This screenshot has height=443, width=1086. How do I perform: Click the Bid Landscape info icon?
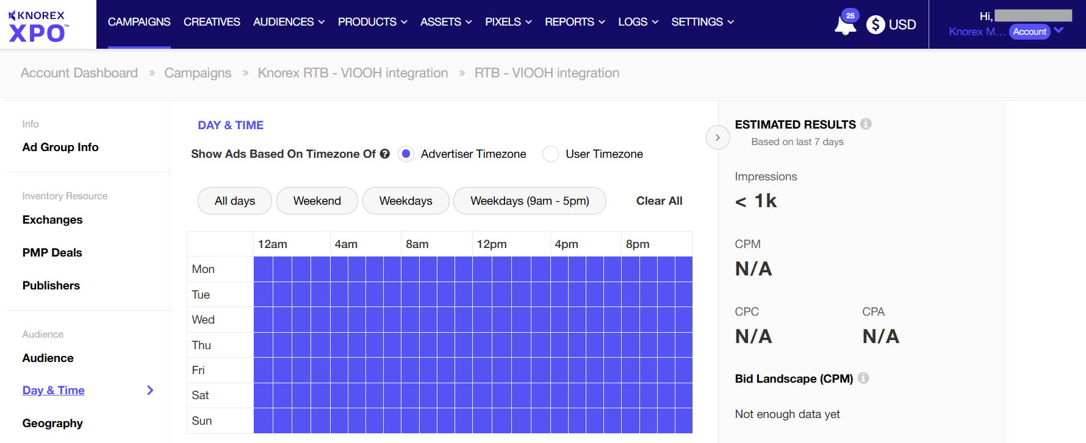pyautogui.click(x=863, y=378)
